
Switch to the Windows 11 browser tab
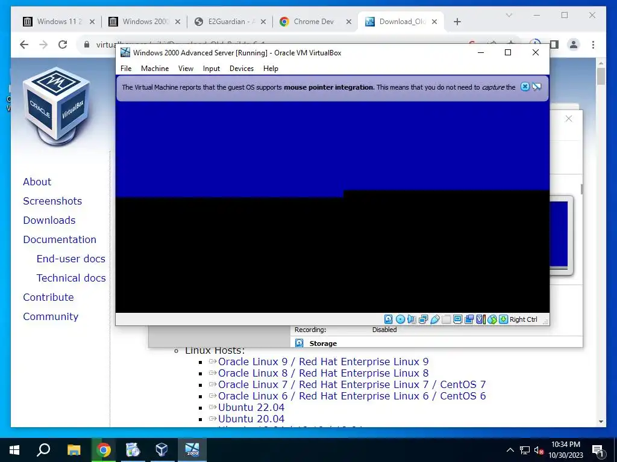pyautogui.click(x=59, y=22)
